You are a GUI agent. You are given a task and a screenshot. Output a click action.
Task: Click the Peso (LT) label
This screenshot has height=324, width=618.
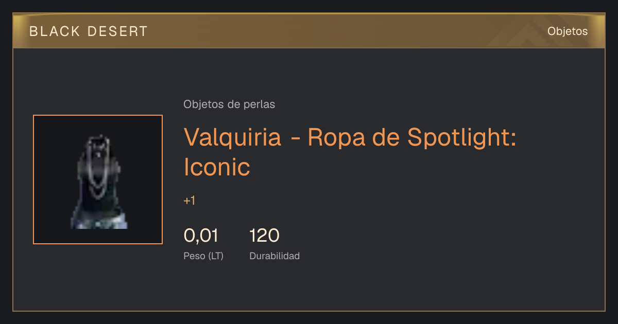203,256
